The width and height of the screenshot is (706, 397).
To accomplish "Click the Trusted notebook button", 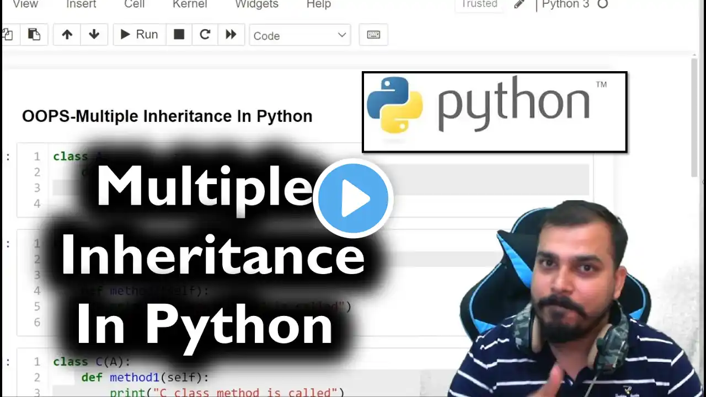I will 479,4.
